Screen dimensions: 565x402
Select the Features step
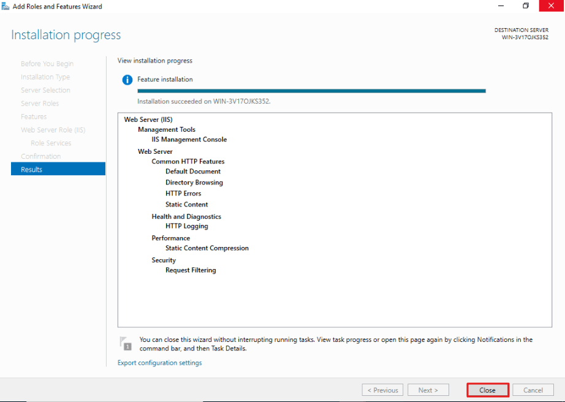click(x=34, y=116)
